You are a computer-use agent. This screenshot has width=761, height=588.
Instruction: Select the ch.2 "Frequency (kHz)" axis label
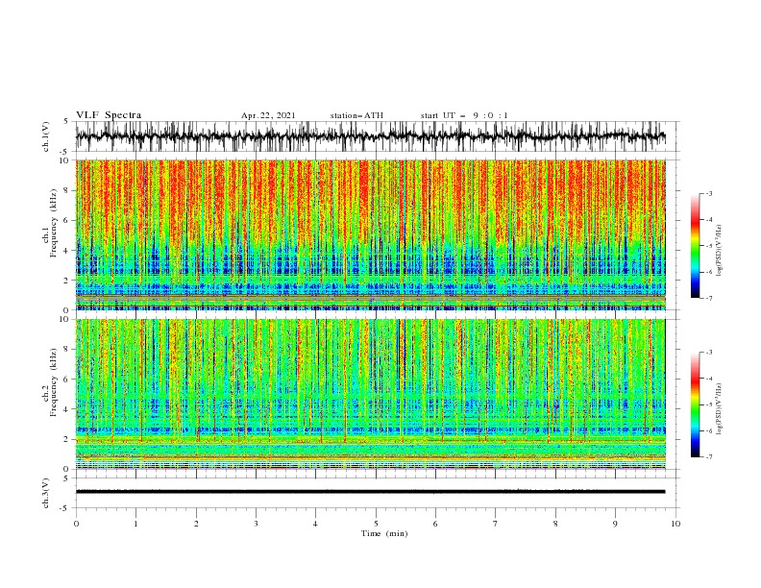(54, 381)
